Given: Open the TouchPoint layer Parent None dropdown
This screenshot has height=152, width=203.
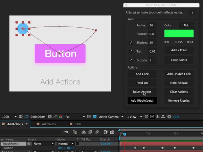Looking at the screenshot, I should (44, 144).
